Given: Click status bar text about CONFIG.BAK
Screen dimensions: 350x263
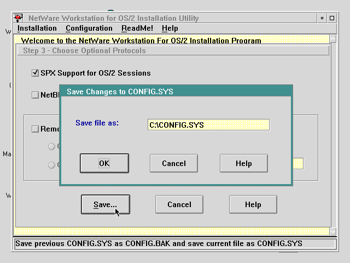Looking at the screenshot, I should 159,243.
